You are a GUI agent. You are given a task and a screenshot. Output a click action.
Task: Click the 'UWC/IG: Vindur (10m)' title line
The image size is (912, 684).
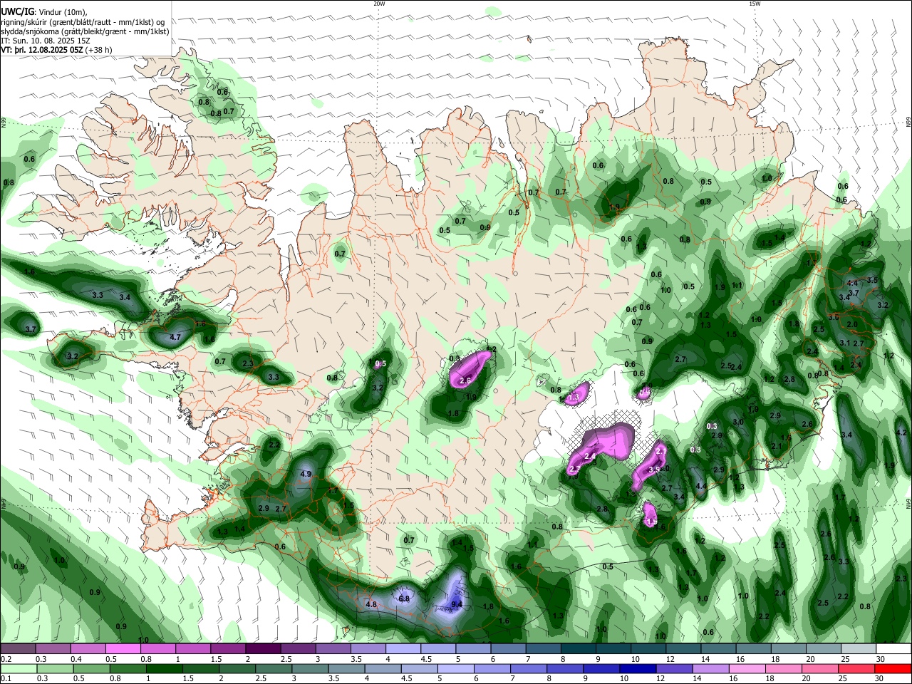(44, 13)
